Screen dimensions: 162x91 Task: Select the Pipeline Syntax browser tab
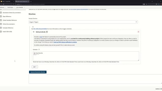coord(22,2)
